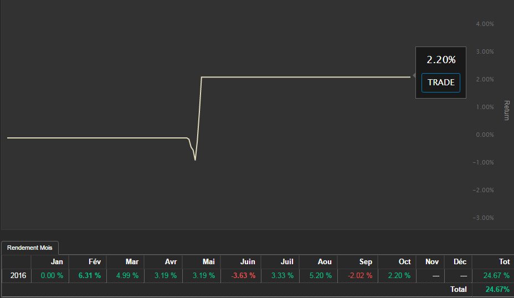The height and width of the screenshot is (298, 514).
Task: Select the Rendement Mois tab
Action: tap(30, 248)
